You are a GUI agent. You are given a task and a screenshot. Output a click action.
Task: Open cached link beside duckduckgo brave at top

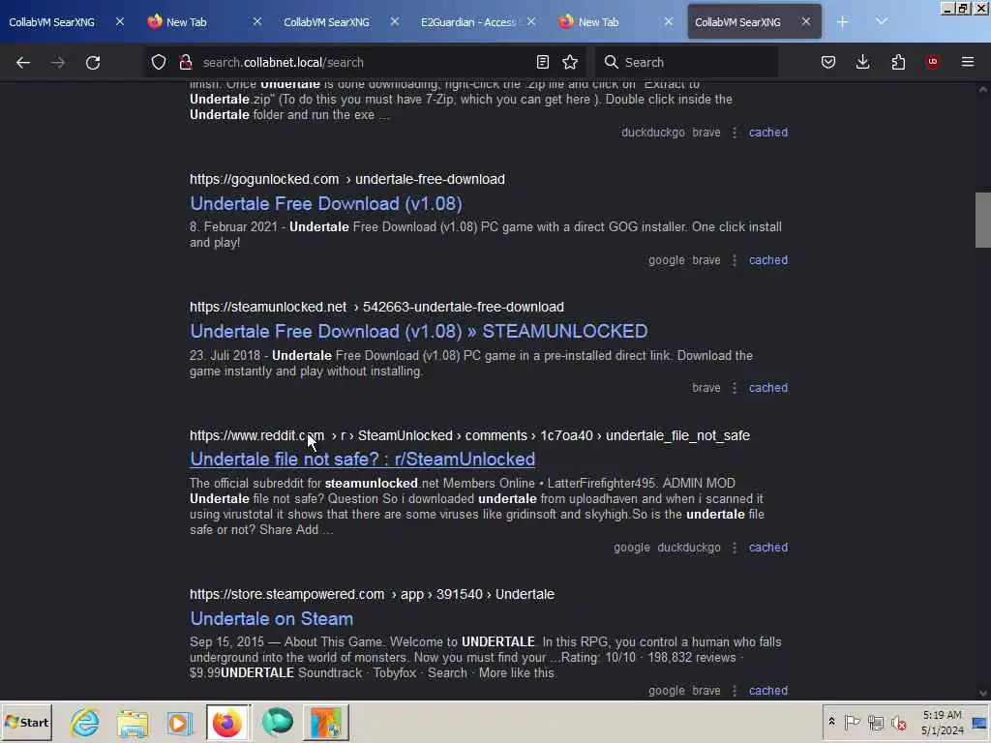(x=767, y=133)
